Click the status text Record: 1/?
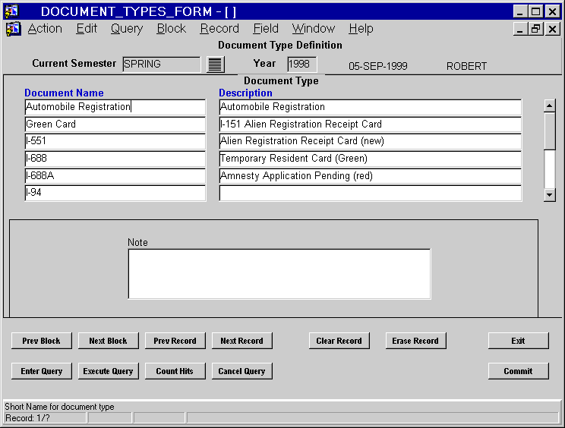This screenshot has height=428, width=565. pos(28,418)
